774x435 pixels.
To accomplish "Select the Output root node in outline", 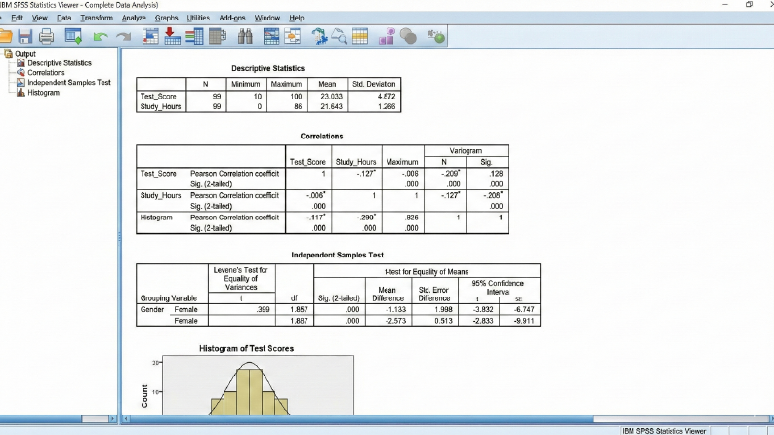I will (x=25, y=54).
